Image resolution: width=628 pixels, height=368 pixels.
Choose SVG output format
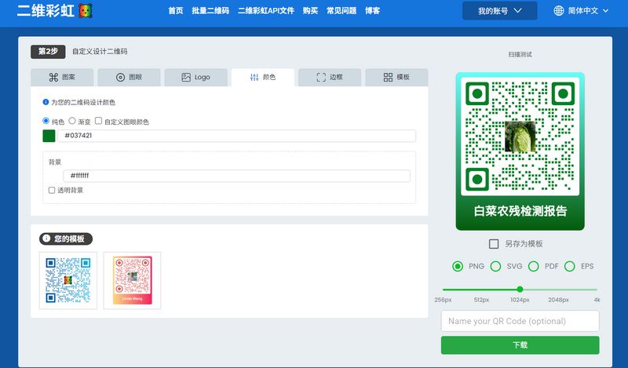point(495,266)
